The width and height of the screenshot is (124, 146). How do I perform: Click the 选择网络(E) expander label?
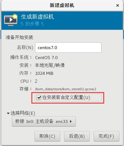pos(23,113)
